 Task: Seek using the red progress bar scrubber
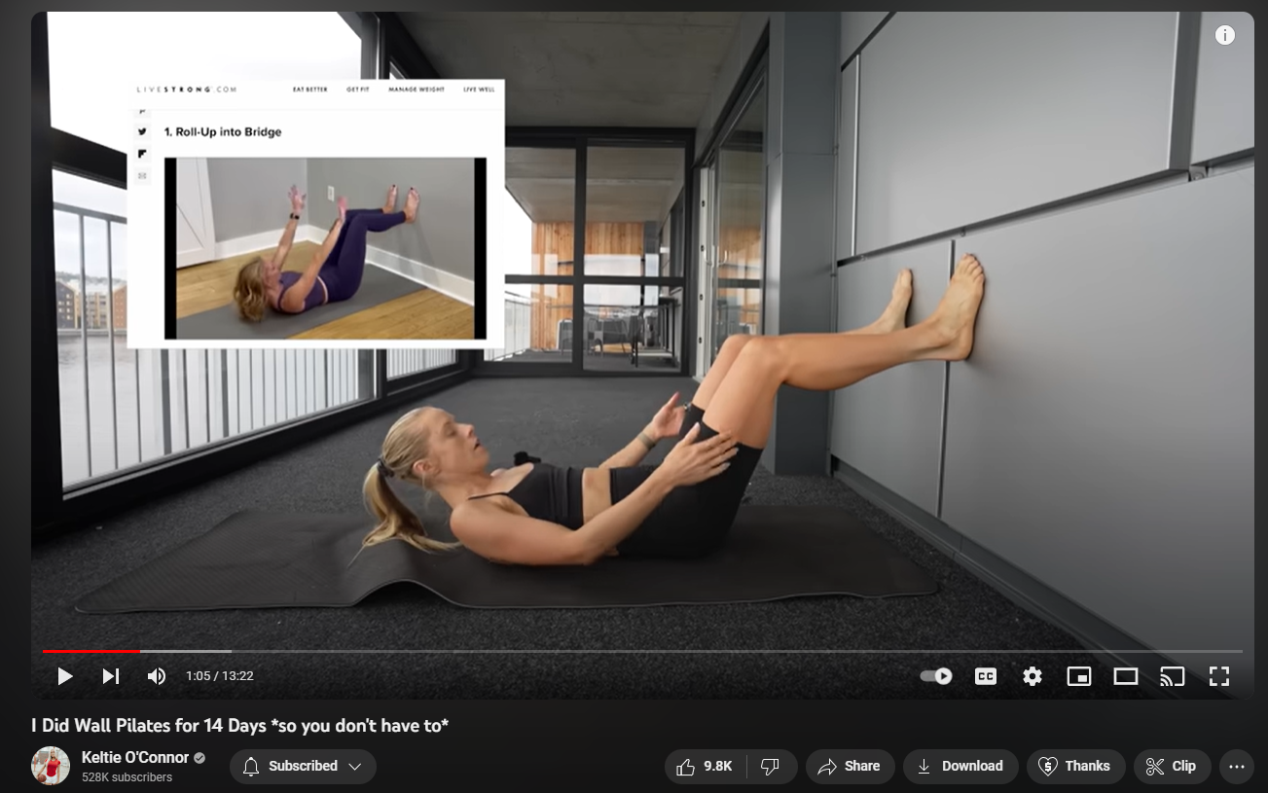pyautogui.click(x=139, y=650)
